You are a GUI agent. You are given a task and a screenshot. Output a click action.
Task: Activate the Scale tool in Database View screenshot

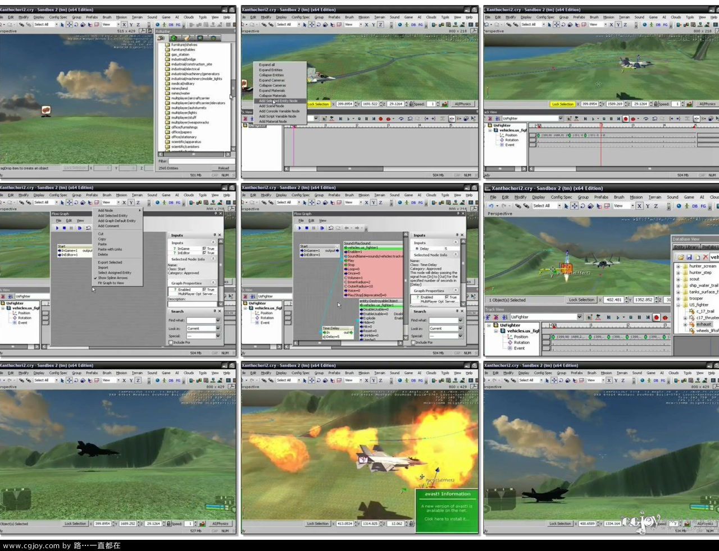[x=590, y=206]
